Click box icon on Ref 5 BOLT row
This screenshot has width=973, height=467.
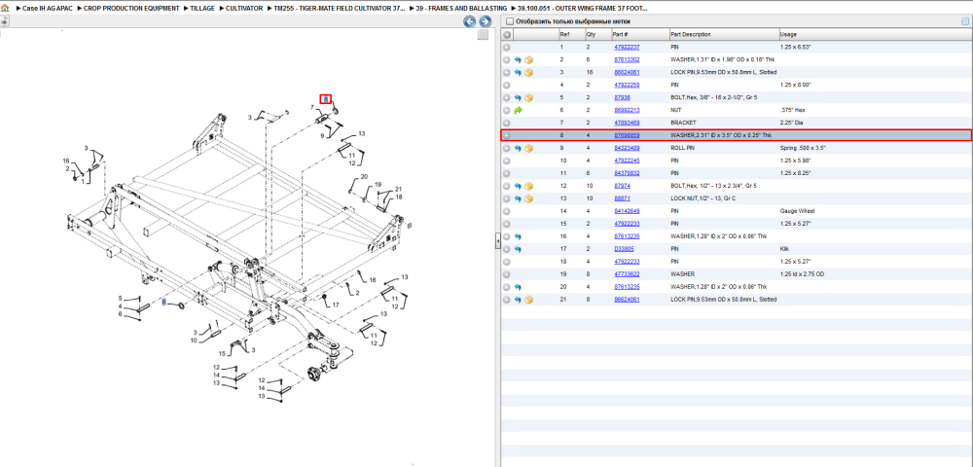point(528,98)
